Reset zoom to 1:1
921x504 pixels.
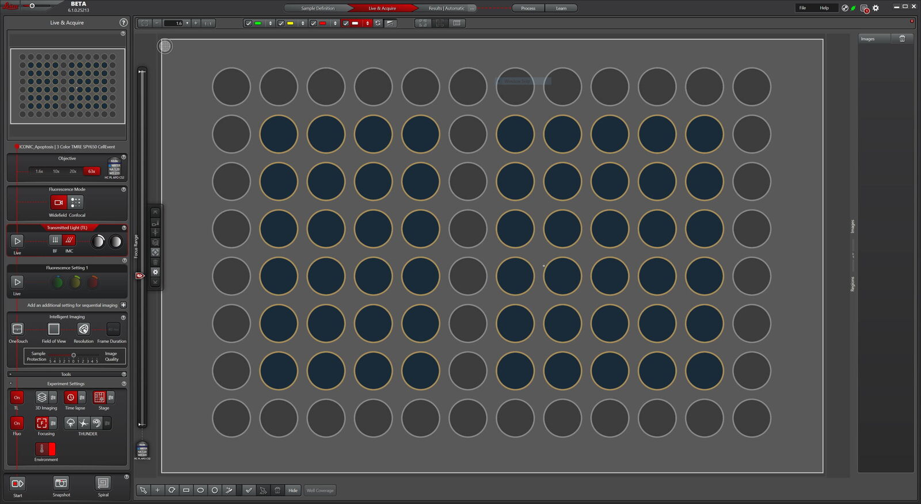tap(208, 23)
